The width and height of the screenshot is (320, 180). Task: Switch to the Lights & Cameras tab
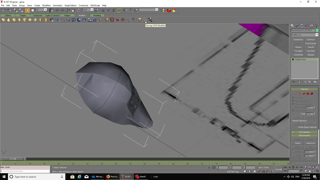coord(52,15)
